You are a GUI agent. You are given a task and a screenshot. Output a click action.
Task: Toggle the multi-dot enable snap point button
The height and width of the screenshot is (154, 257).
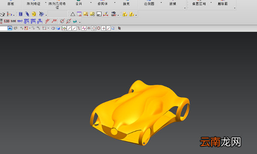pyautogui.click(x=64, y=28)
